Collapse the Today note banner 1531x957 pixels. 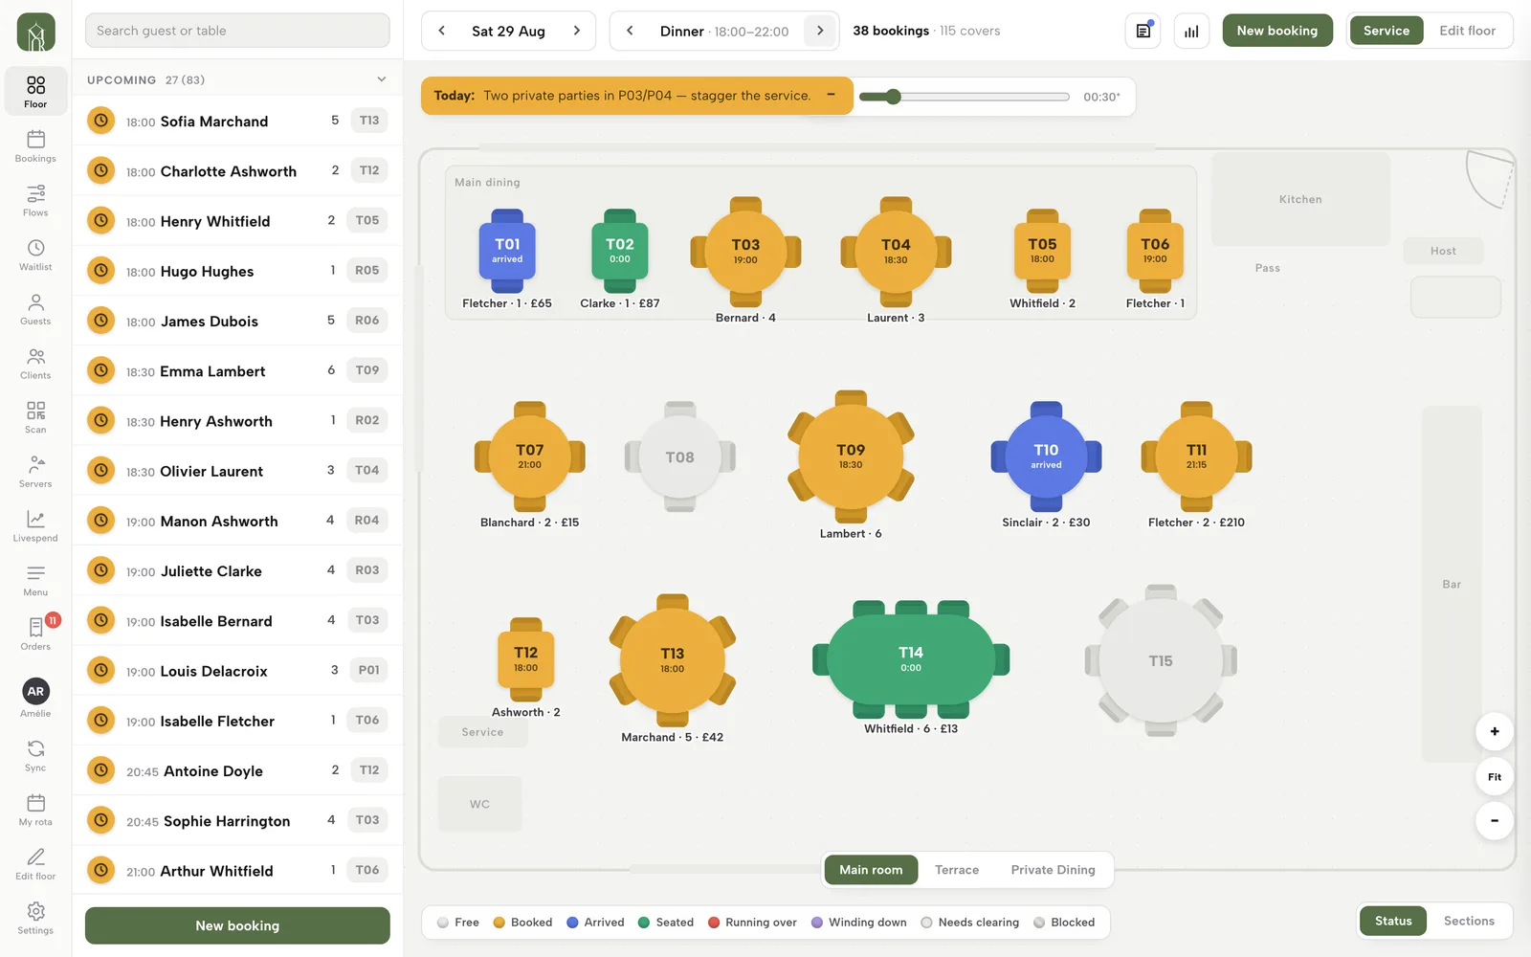(x=831, y=95)
